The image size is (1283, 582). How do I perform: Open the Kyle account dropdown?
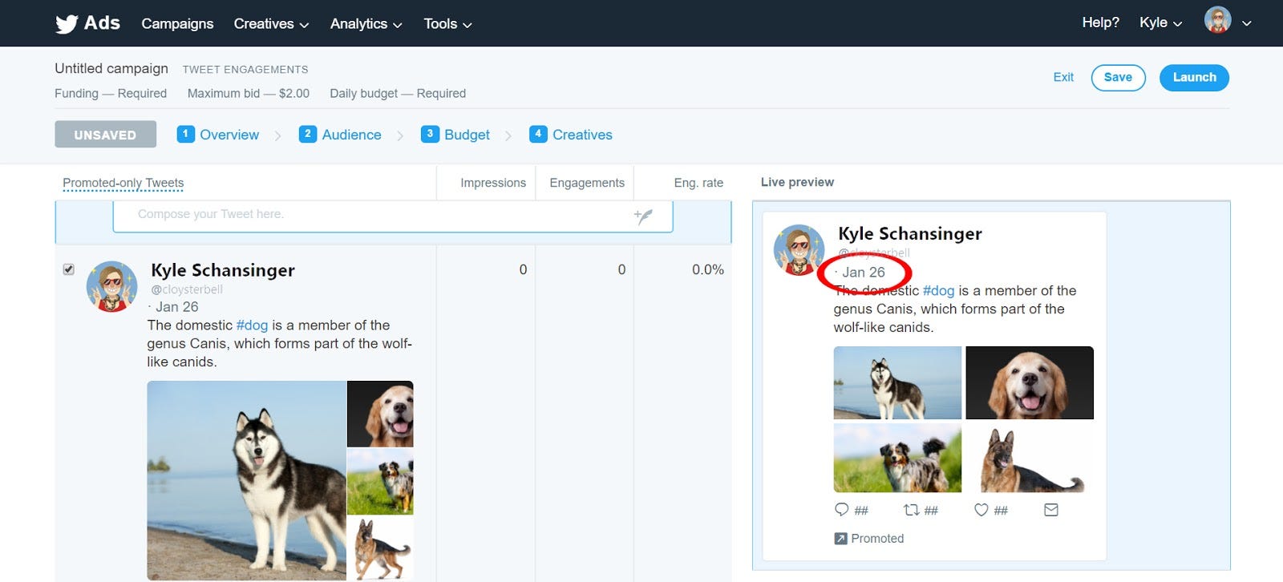[x=1160, y=22]
